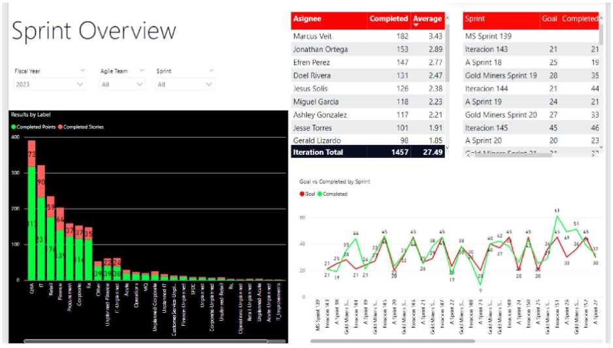Click the assignee table vertical scrollbar
This screenshot has width=613, height=348.
tap(448, 53)
